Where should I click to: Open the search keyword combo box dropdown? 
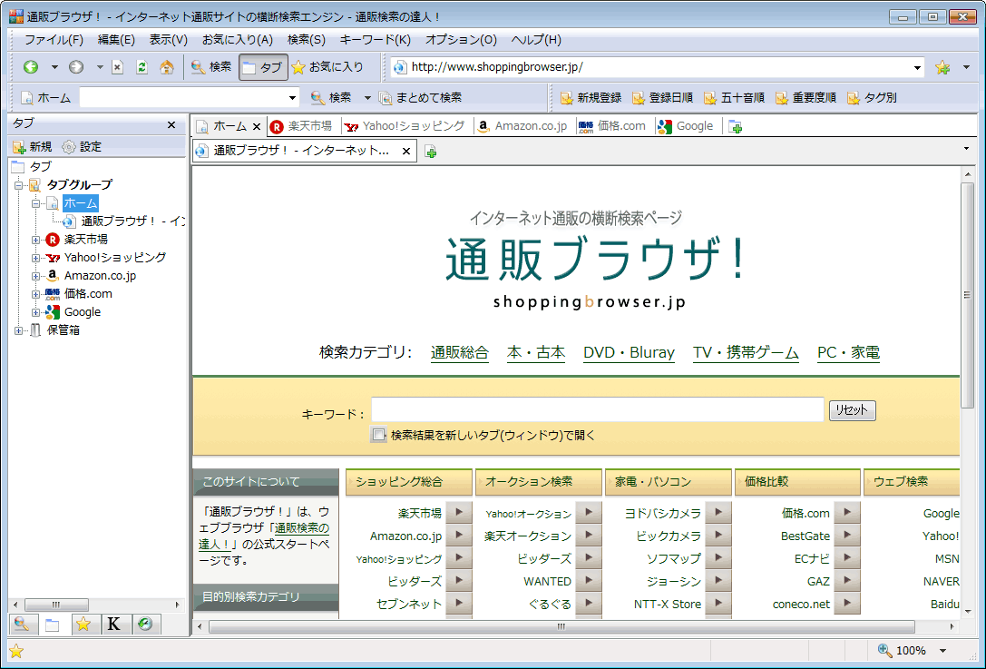coord(292,98)
